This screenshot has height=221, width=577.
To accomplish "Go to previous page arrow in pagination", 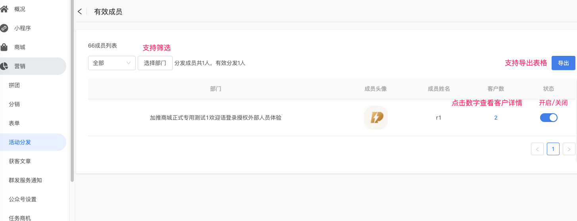I will (537, 149).
